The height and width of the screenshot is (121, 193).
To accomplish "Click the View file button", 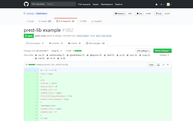I will click(x=151, y=64).
